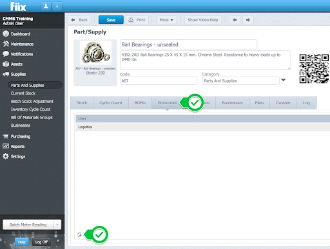Viewport: 330px width, 249px height.
Task: Click Show Video Help button
Action: [203, 20]
